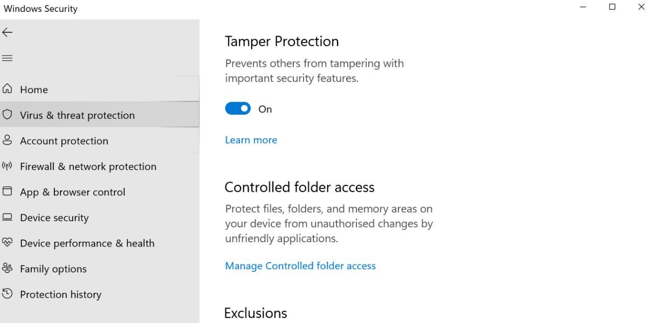The height and width of the screenshot is (323, 647).
Task: Click Manage Controlled folder access
Action: (300, 265)
